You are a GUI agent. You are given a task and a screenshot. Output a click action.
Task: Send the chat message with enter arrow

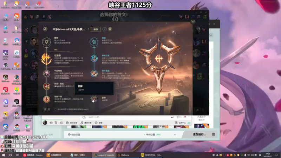172,117
